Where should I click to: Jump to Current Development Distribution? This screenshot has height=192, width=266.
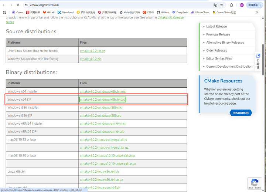pyautogui.click(x=229, y=67)
